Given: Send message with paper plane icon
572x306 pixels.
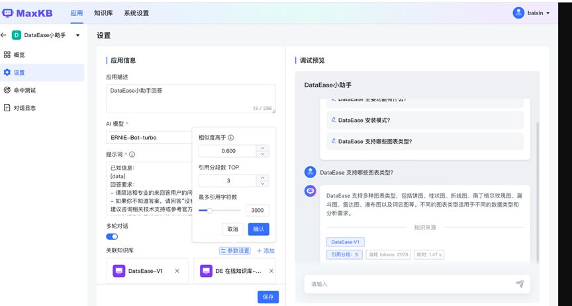Looking at the screenshot, I should [x=520, y=283].
